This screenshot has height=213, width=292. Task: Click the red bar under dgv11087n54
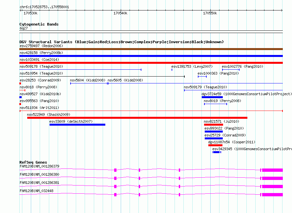point(215,145)
